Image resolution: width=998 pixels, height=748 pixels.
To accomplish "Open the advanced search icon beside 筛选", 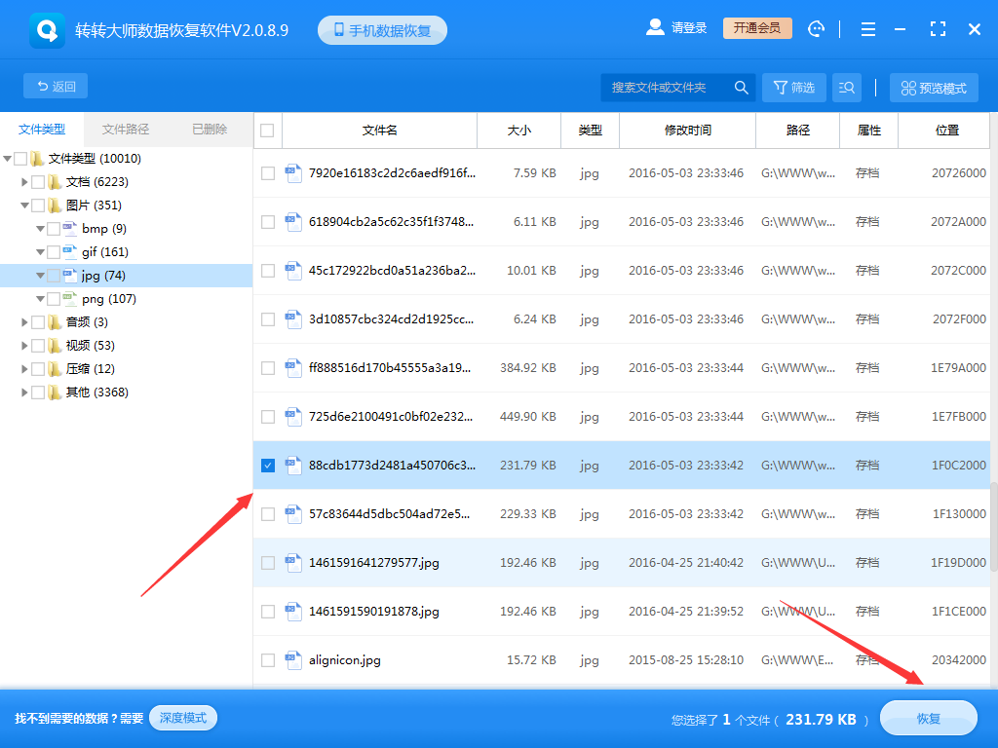I will 846,87.
